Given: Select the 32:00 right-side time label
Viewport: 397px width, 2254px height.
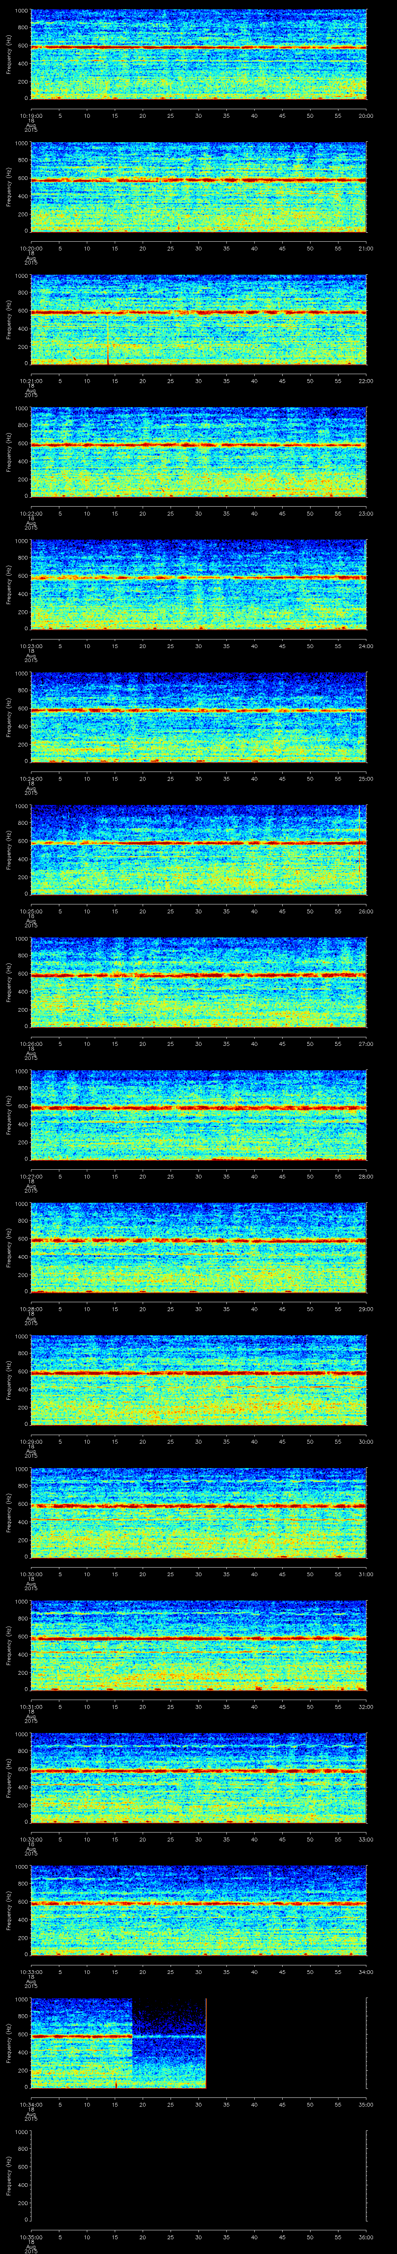Looking at the screenshot, I should 366,1706.
